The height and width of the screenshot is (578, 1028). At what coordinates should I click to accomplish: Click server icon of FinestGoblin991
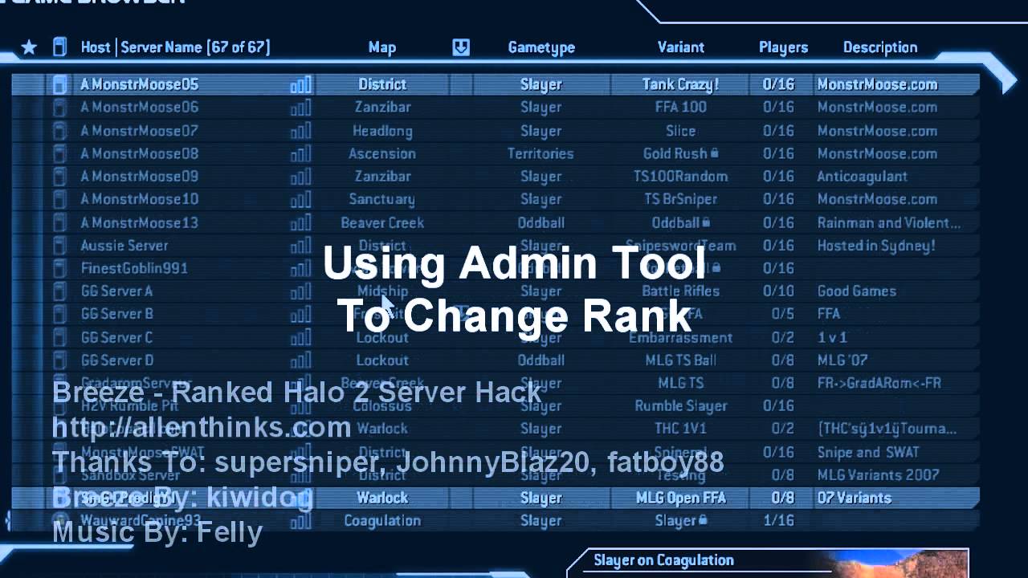click(59, 268)
